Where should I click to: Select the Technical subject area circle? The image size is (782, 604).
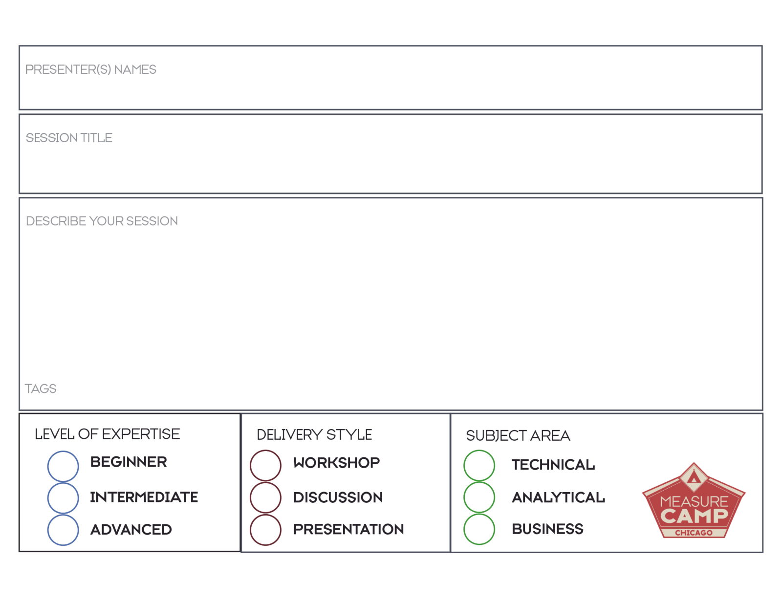479,465
